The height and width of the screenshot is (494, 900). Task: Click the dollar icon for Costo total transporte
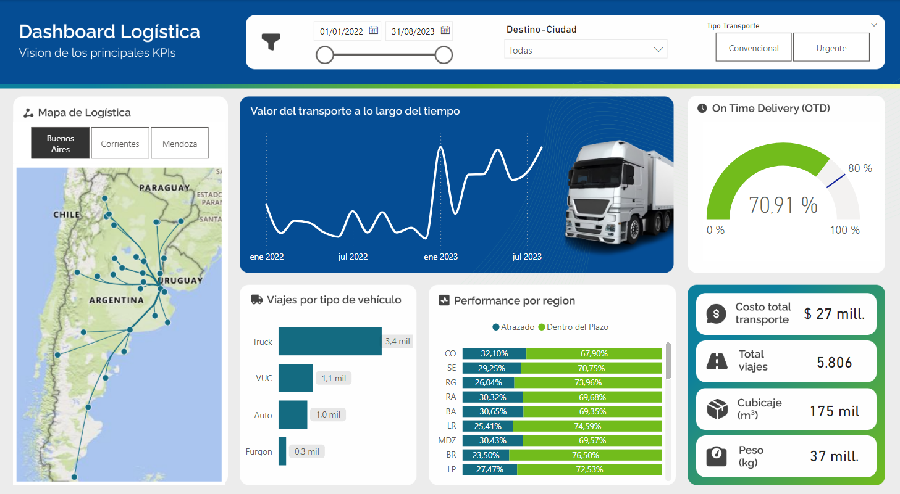[x=716, y=313]
